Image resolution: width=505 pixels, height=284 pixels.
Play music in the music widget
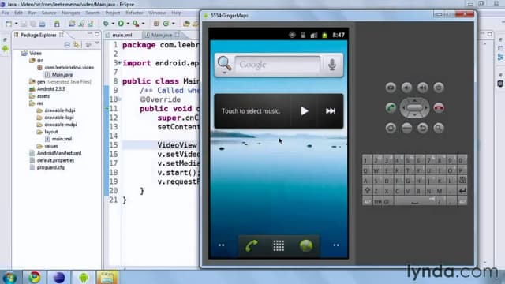(305, 111)
